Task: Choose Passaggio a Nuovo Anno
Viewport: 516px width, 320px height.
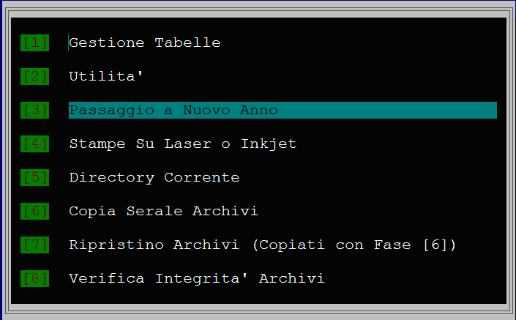Action: [x=173, y=111]
